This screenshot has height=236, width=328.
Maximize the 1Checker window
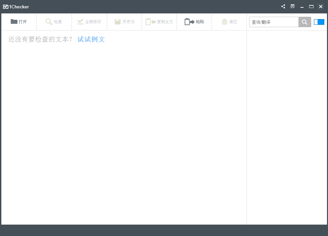(311, 7)
